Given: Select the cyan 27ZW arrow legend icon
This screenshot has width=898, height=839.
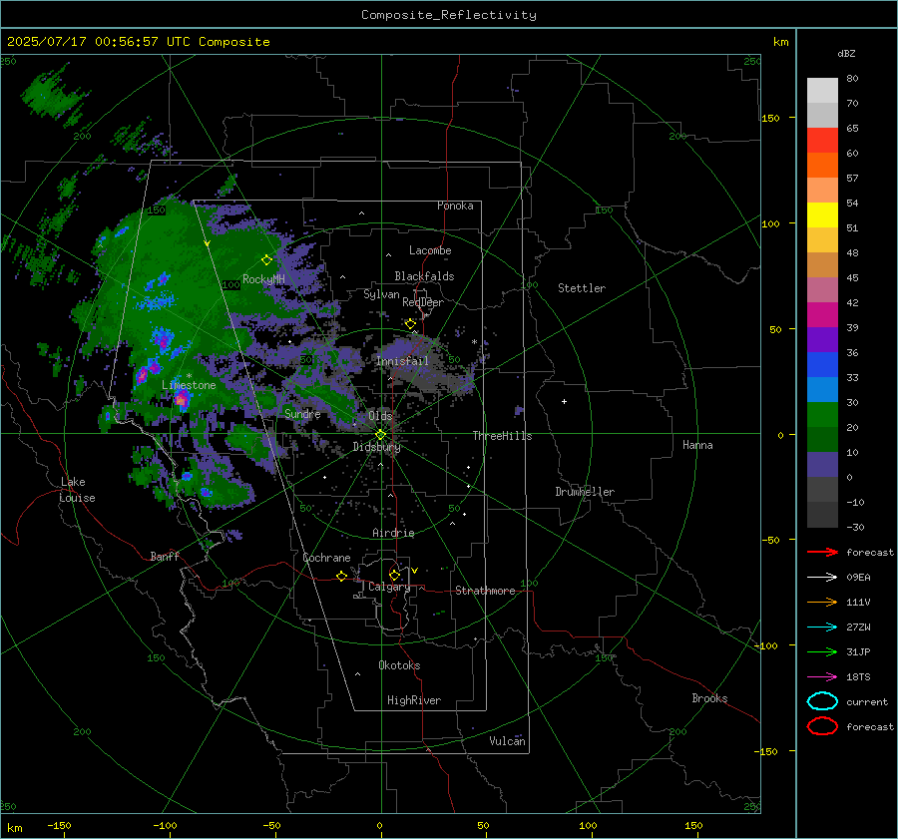Looking at the screenshot, I should tap(822, 628).
